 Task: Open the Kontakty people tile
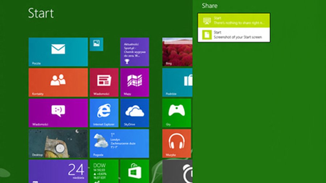pos(58,82)
